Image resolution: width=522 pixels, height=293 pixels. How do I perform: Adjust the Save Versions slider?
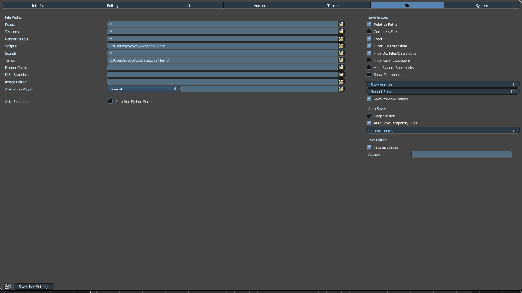click(442, 85)
